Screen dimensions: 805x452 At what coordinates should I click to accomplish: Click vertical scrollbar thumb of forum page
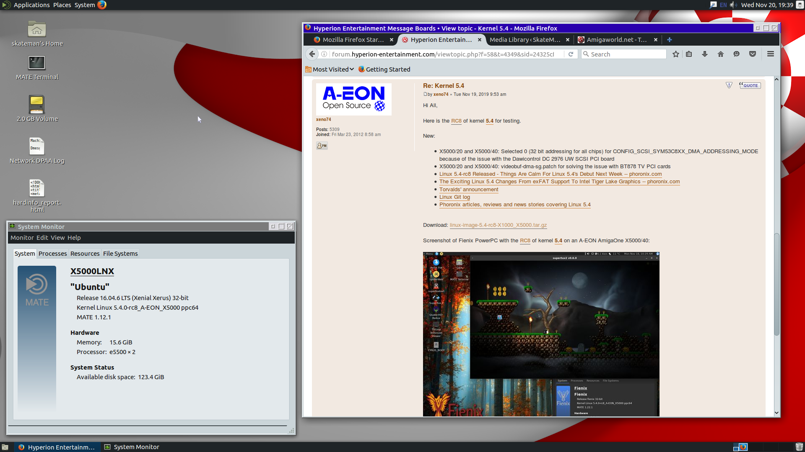776,285
